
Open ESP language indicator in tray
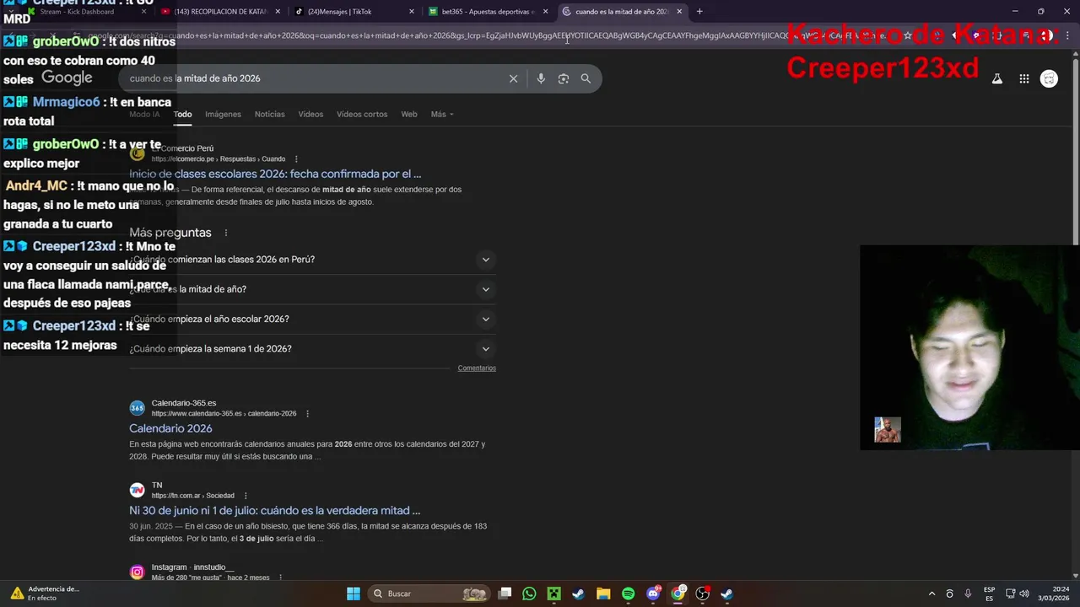click(x=989, y=594)
